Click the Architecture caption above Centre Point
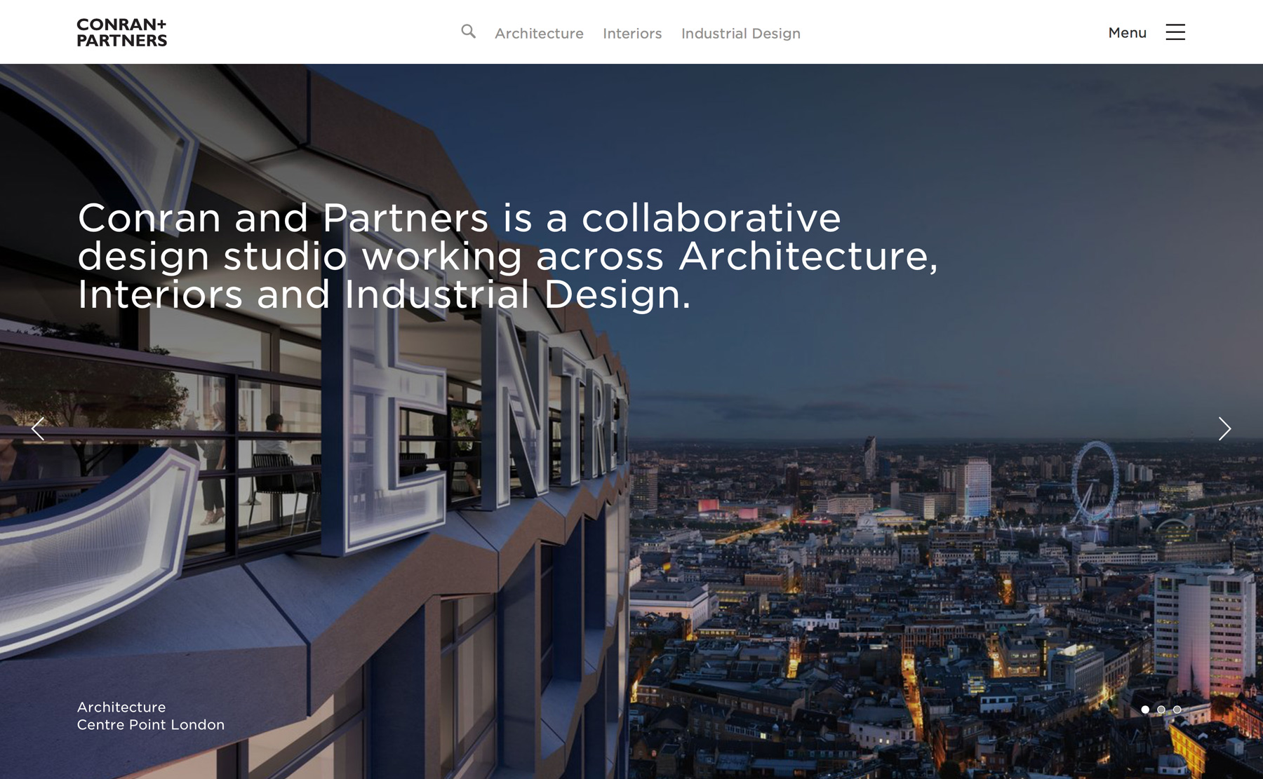The width and height of the screenshot is (1263, 779). (x=121, y=707)
